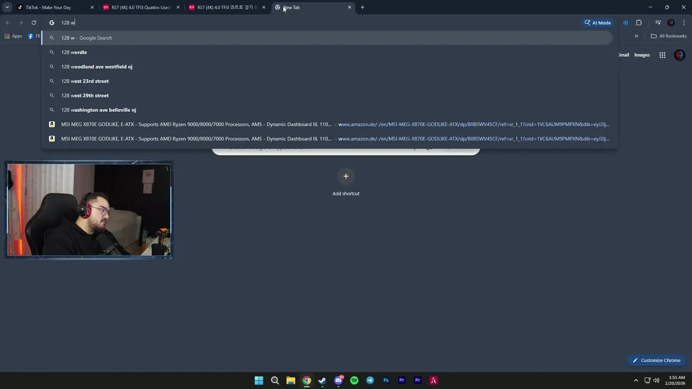The height and width of the screenshot is (389, 692).
Task: Choose 128 washington ave belleville nj suggestion
Action: point(327,110)
